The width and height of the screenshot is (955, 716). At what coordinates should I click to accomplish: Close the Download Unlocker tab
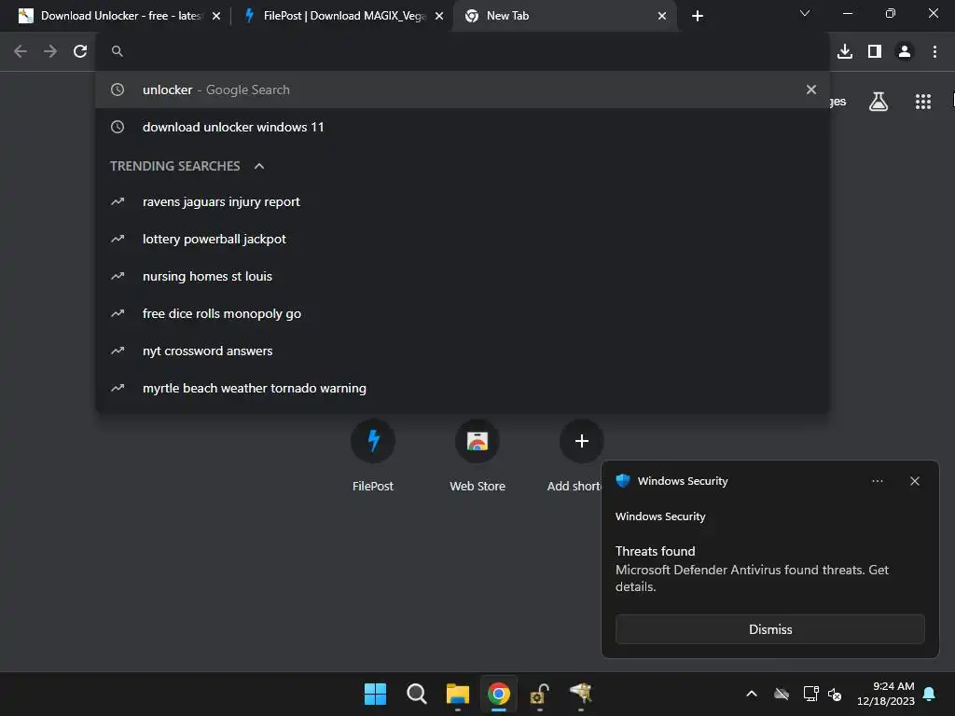(216, 16)
